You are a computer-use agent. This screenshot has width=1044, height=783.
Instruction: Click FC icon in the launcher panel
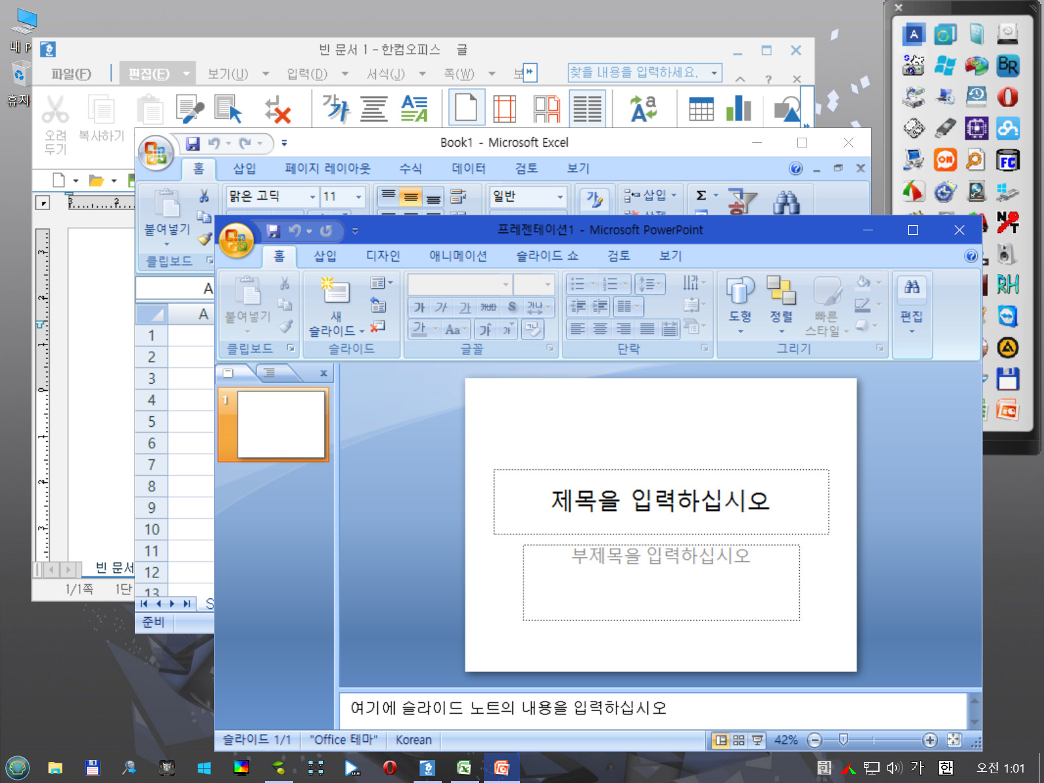(x=1007, y=160)
